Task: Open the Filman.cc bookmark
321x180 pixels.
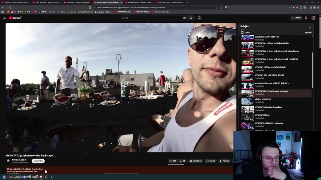Action: pyautogui.click(x=71, y=12)
